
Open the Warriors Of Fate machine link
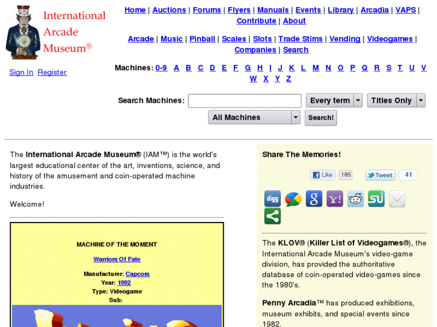coord(117,259)
